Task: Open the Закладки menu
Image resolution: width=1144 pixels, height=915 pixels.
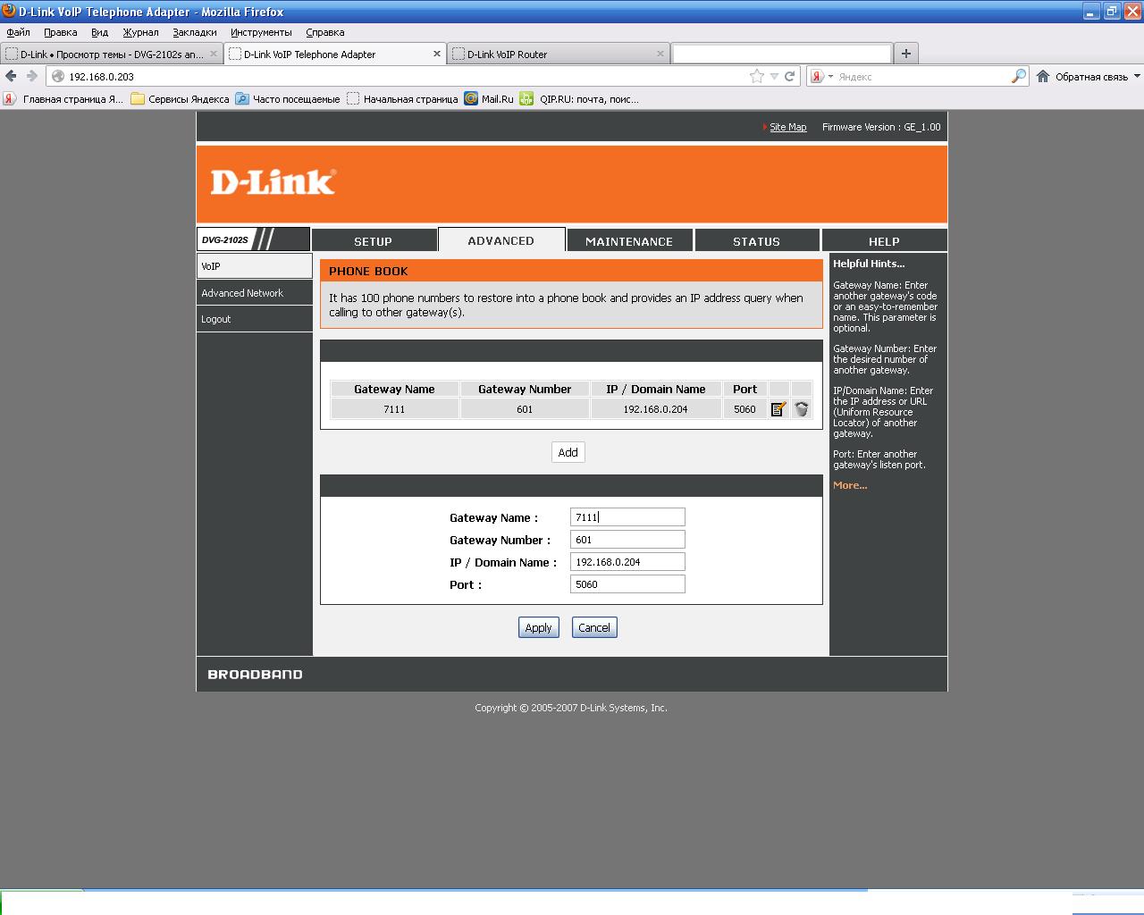Action: click(195, 32)
